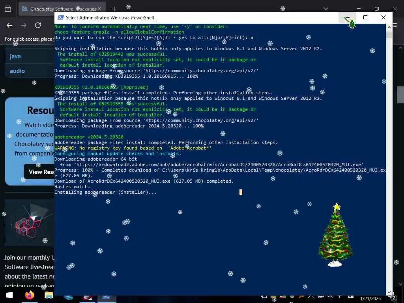Open the Windows Start menu

9,295
